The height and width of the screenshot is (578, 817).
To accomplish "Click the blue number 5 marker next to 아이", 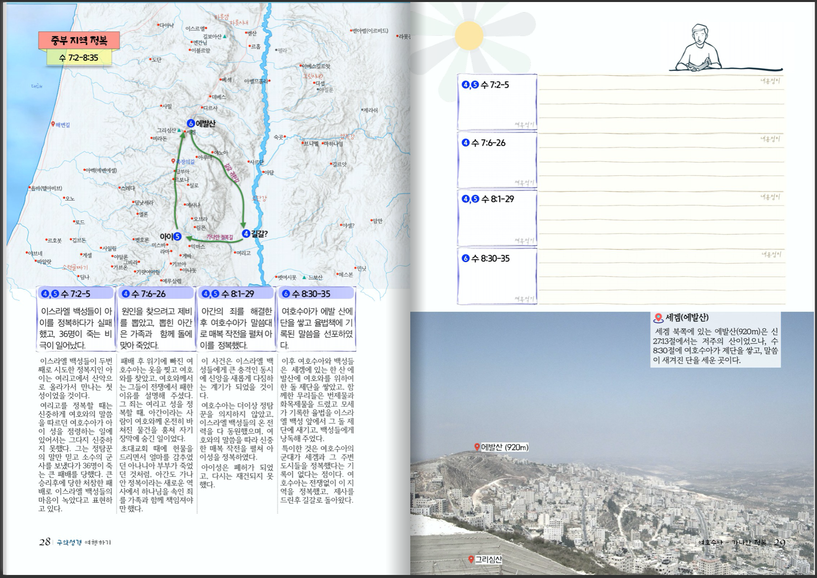I will 178,236.
